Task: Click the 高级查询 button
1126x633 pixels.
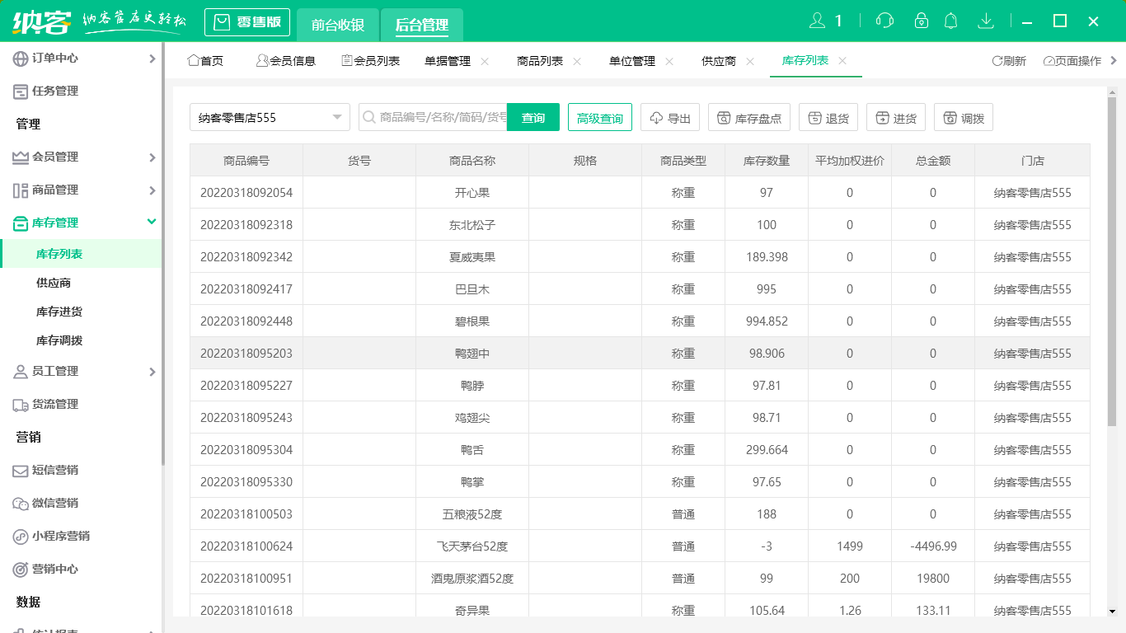Action: (x=600, y=118)
